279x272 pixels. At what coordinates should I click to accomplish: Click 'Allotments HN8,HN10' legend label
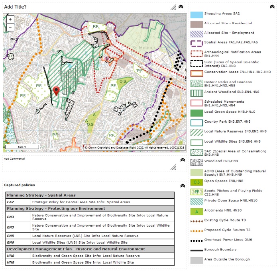point(223,210)
